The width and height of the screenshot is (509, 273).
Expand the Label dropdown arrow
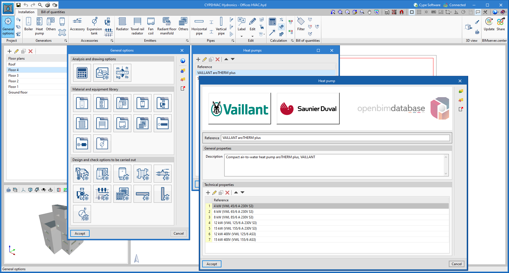(x=242, y=36)
